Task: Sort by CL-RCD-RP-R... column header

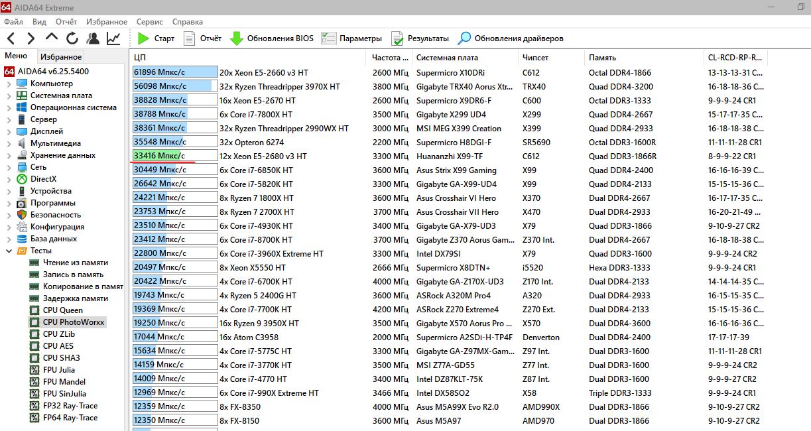Action: (x=735, y=58)
